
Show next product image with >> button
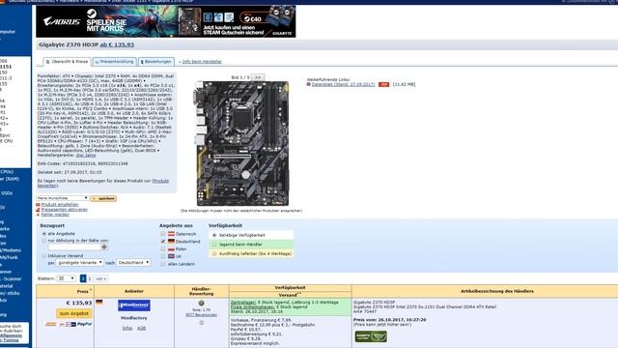click(x=258, y=77)
